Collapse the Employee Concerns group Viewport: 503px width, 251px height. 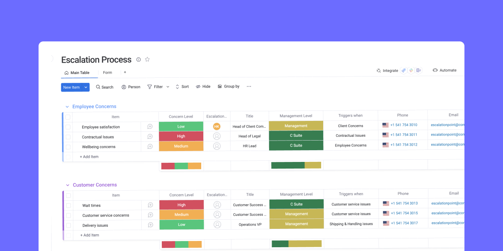click(x=67, y=107)
